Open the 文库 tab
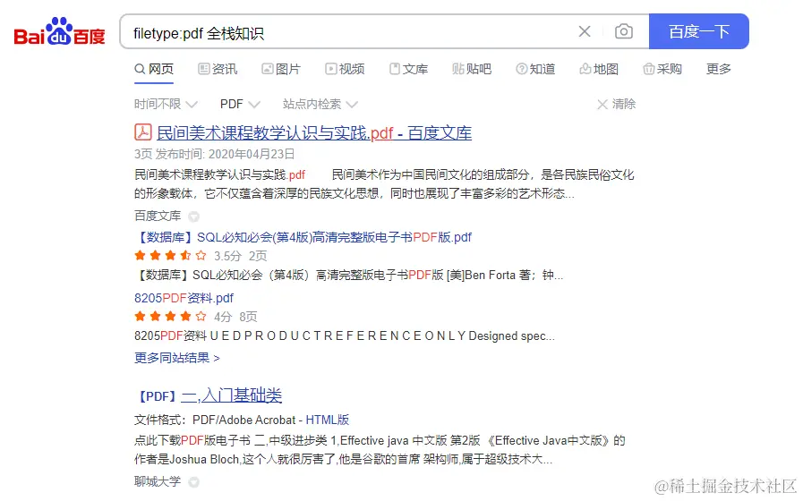 pos(408,69)
